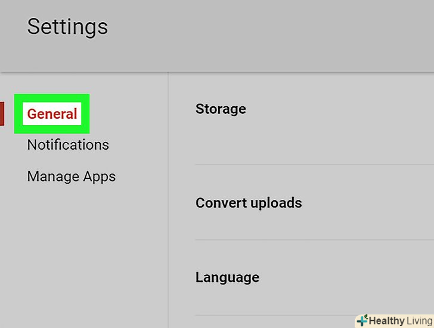Click empty header area right of Settings
This screenshot has height=328, width=434.
[268, 30]
